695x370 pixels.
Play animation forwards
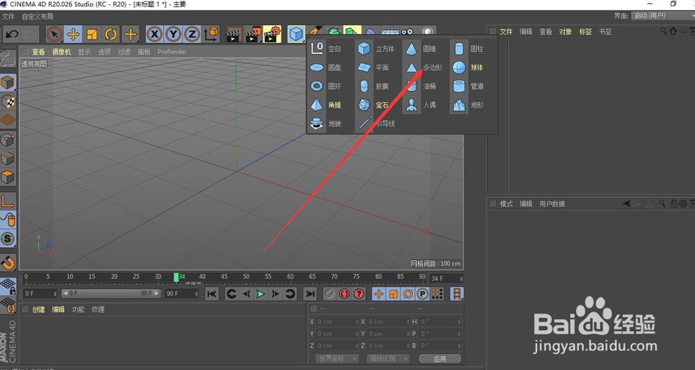point(261,294)
